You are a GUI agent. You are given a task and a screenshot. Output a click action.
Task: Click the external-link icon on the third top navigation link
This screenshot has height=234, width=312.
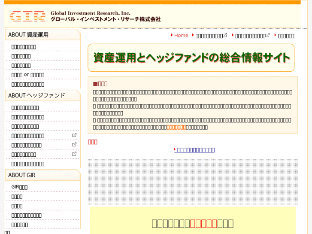268,35
